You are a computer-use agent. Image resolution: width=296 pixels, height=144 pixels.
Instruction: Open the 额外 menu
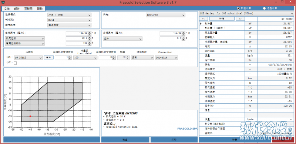17,9
